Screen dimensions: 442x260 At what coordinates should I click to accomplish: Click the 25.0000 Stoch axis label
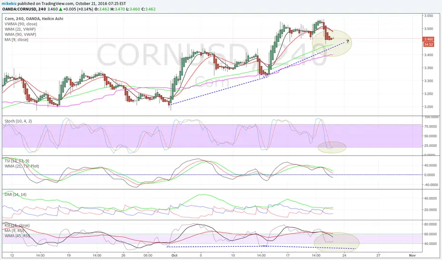tap(431, 146)
